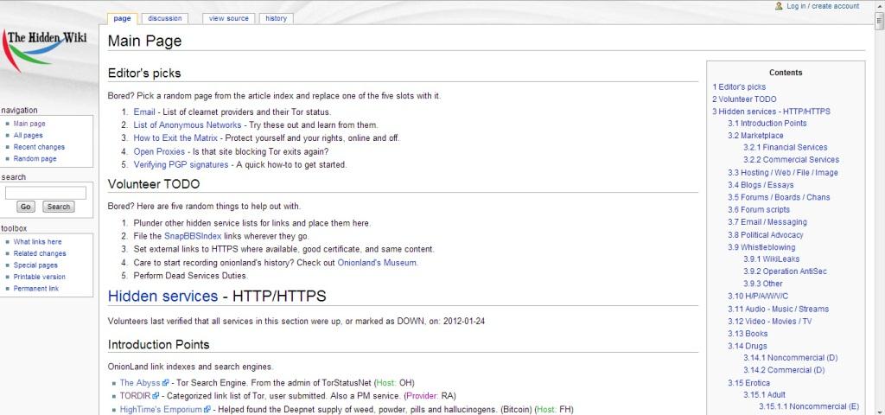Image resolution: width=885 pixels, height=415 pixels.
Task: Jump to 3.2.1 Financial Services
Action: click(x=785, y=147)
